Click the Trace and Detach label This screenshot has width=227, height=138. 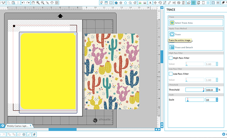pyautogui.click(x=184, y=47)
